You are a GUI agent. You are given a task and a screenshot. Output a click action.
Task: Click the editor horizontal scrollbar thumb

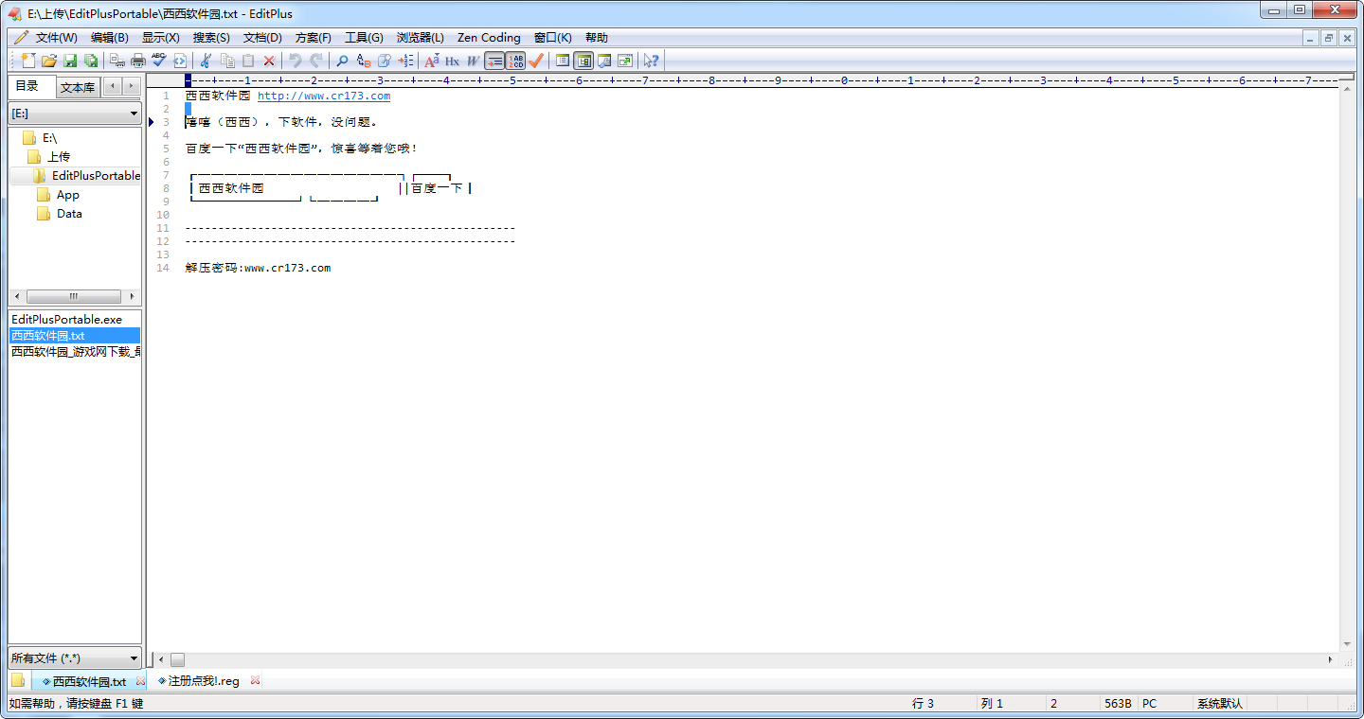click(177, 659)
